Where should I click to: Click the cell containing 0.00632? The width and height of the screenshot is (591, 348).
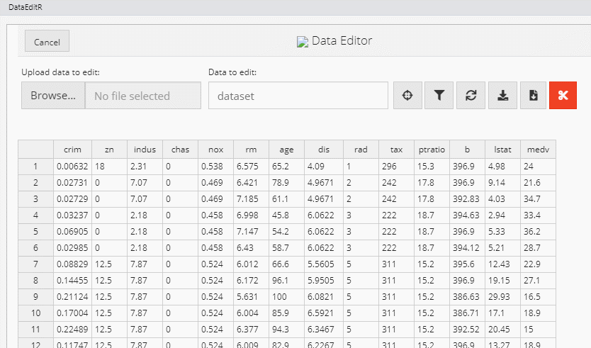coord(72,167)
